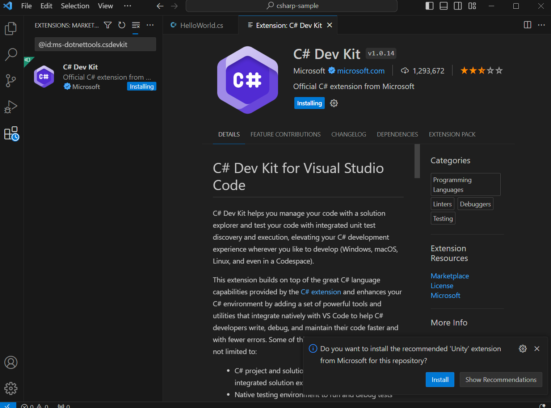Click the Debuggers category tag
Viewport: 551px width, 408px height.
tap(475, 204)
